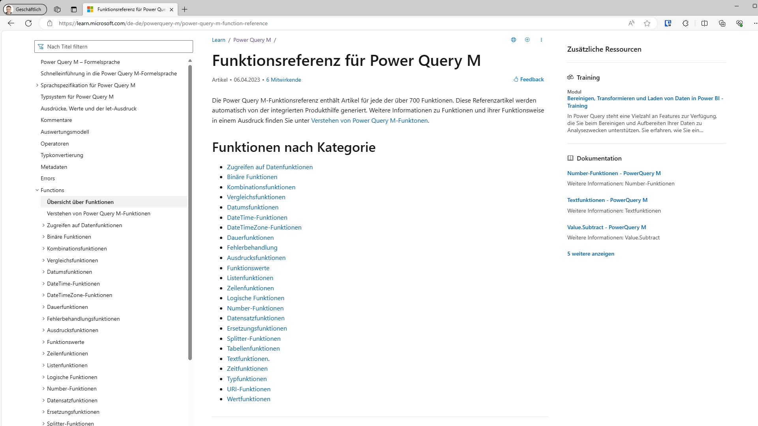Open Errors in sidebar
Screen dimensions: 758x426
tap(48, 178)
